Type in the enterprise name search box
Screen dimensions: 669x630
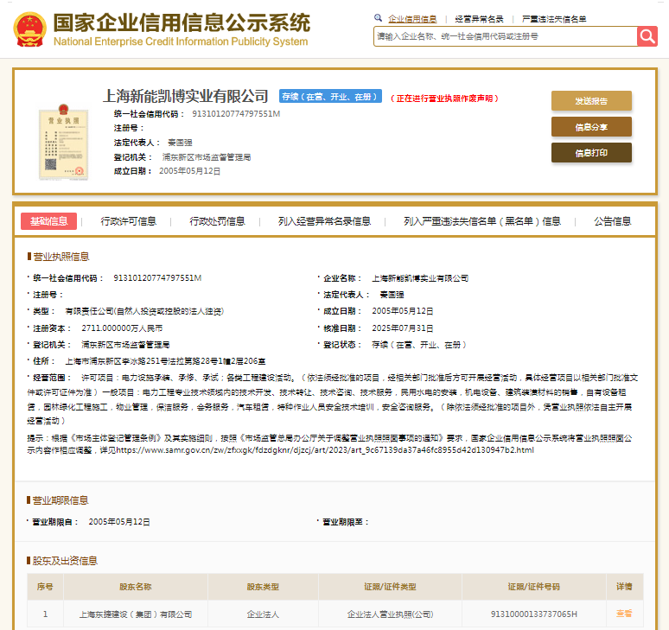coord(505,36)
